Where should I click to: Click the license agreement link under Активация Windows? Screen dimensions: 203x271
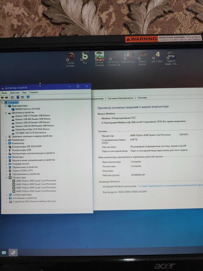171,185
